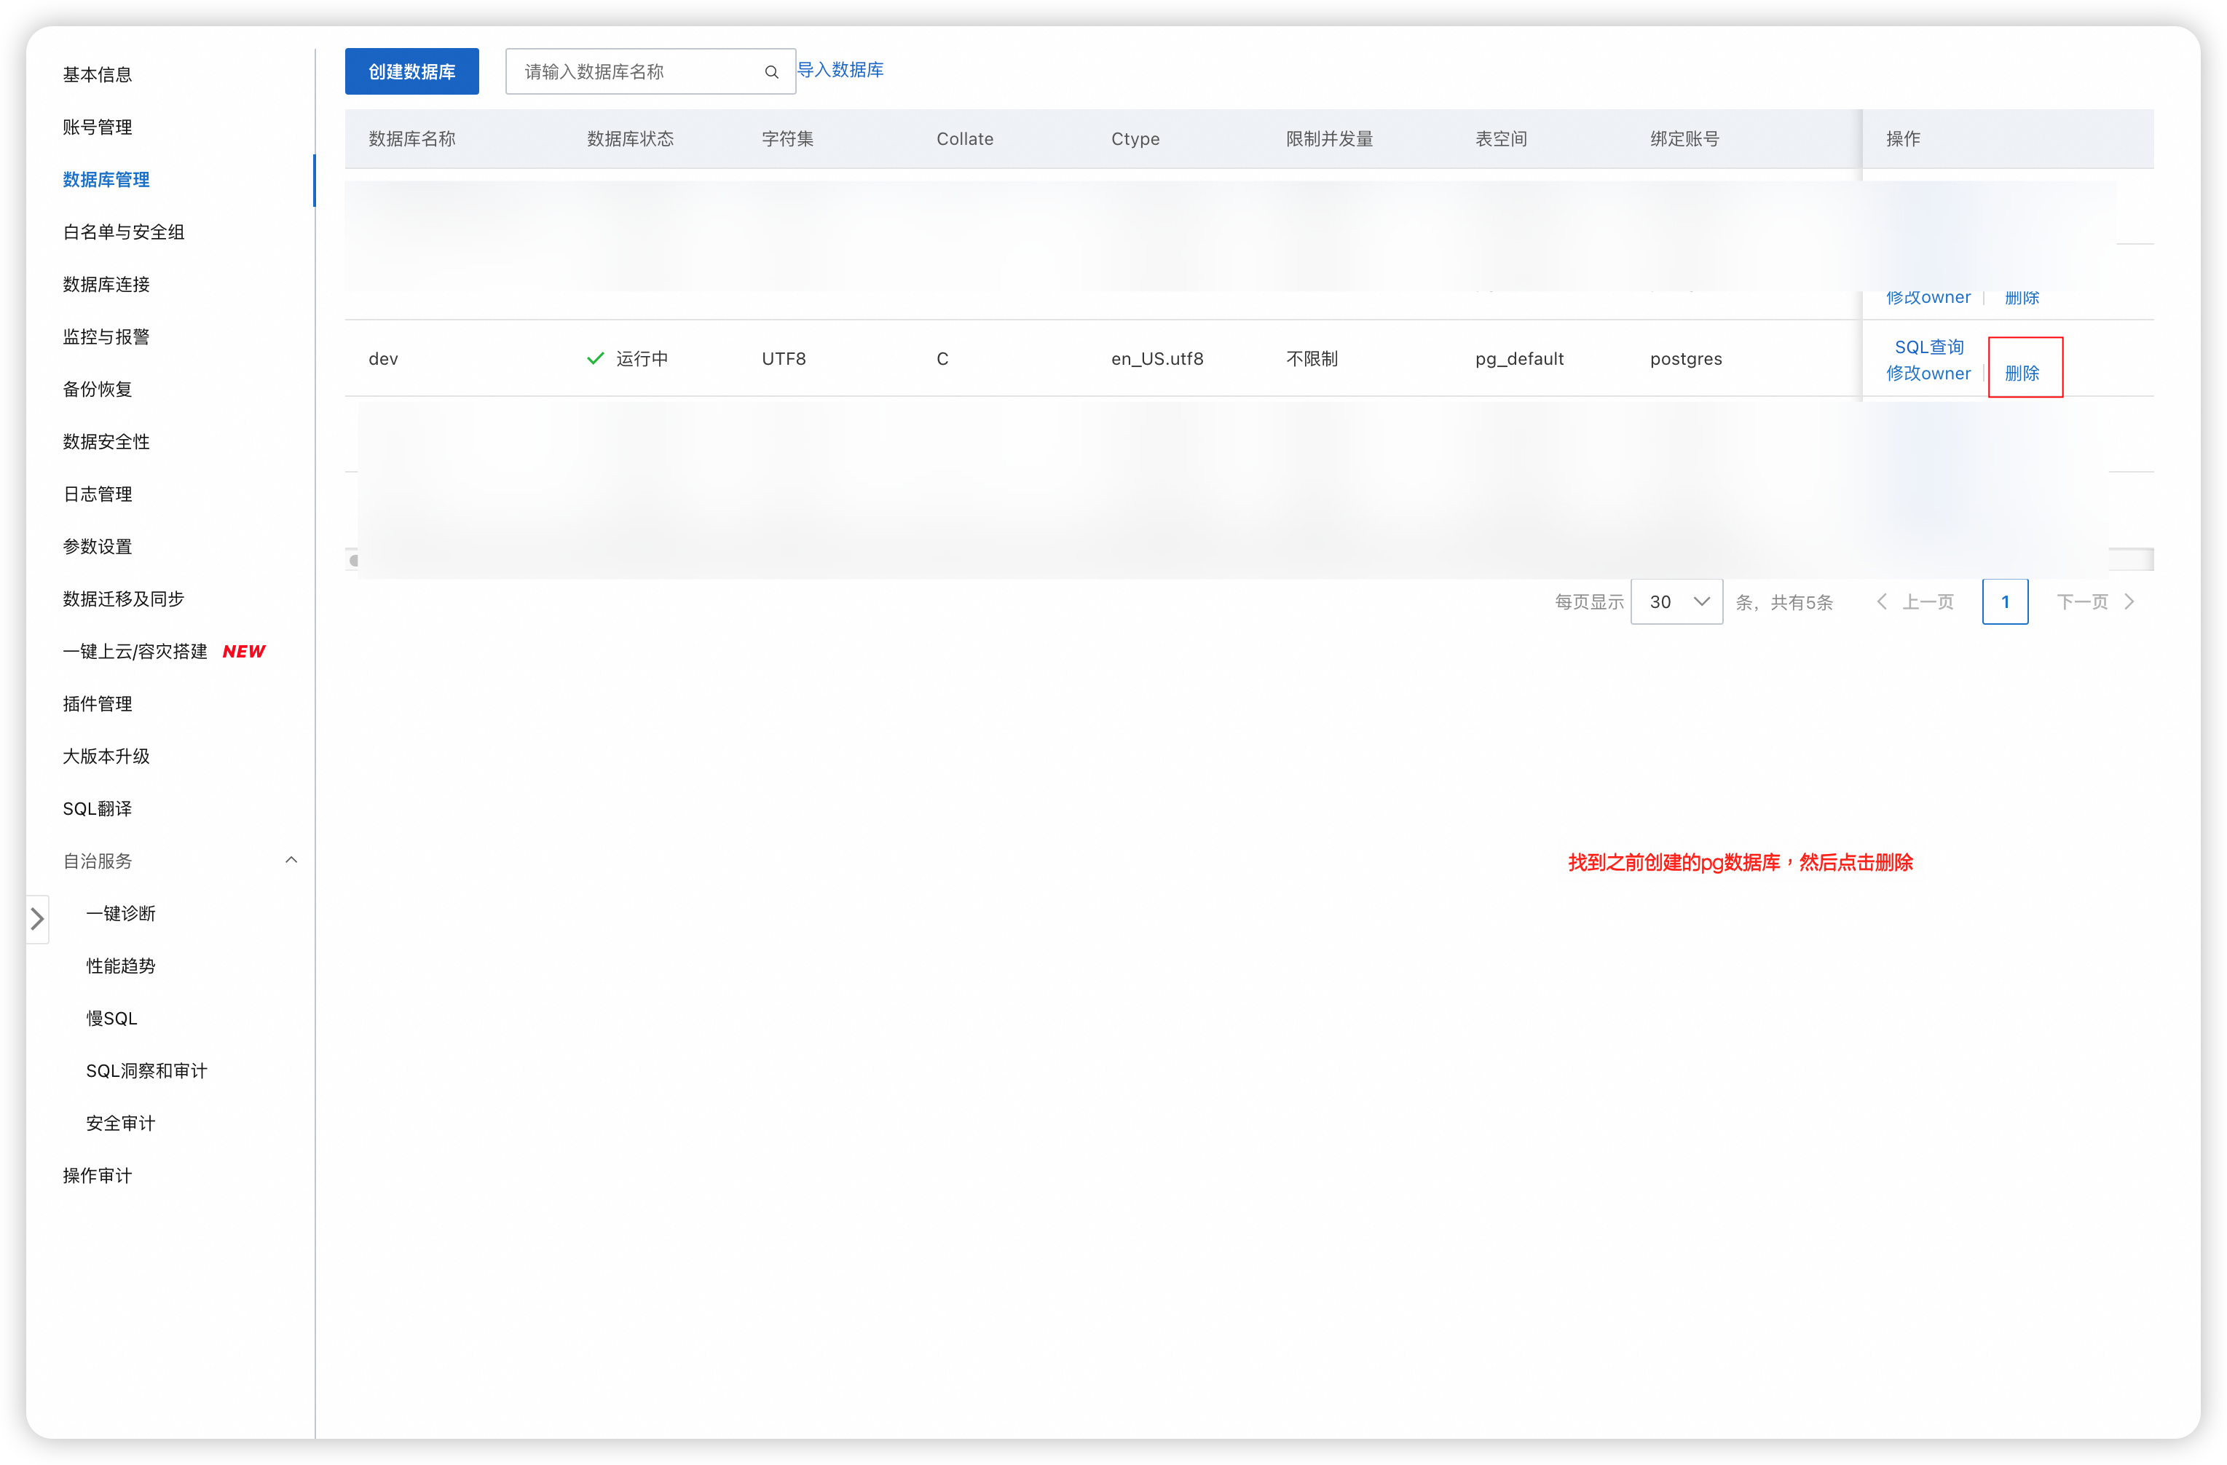Select 慢SQL under 自治服务
2227x1465 pixels.
coord(111,1018)
